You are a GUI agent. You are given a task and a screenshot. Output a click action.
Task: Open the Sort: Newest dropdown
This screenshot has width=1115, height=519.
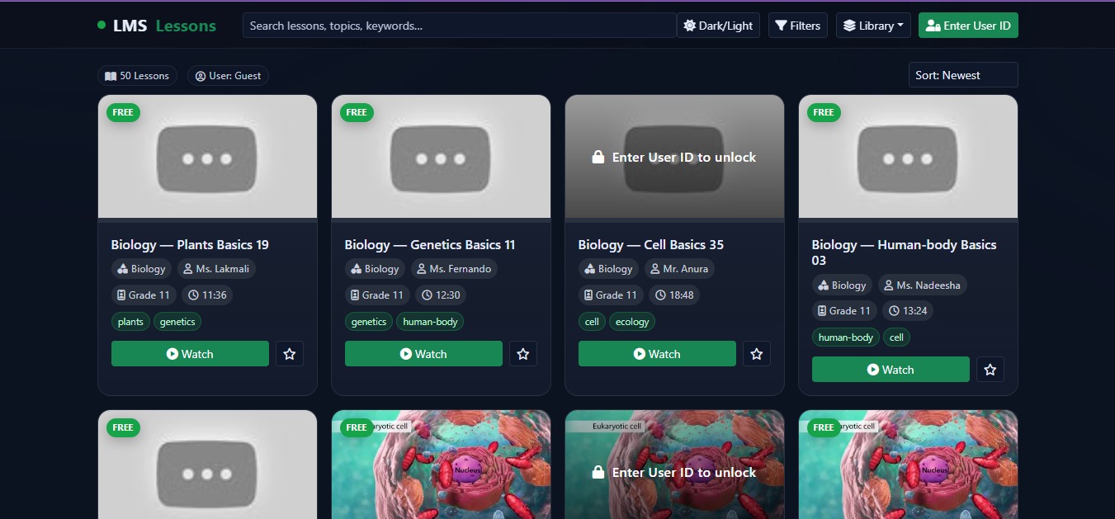click(x=962, y=75)
